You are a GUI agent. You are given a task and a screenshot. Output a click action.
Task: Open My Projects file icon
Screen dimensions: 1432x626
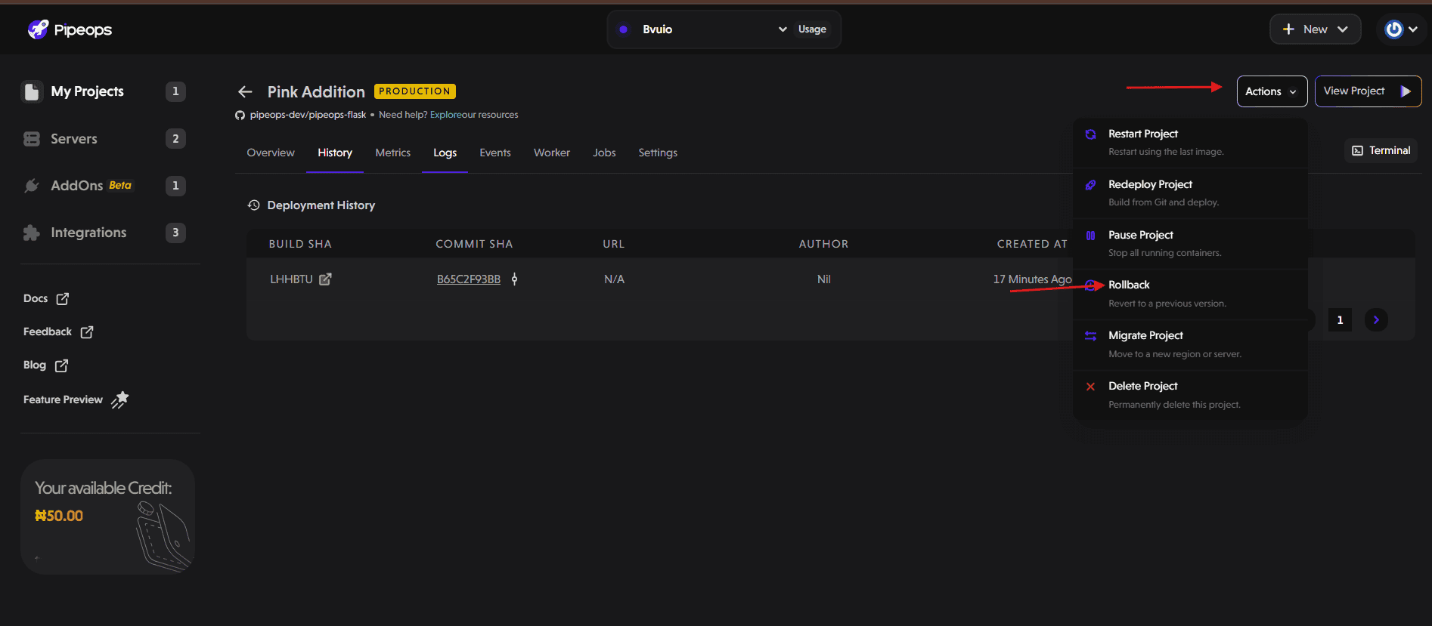[x=32, y=91]
